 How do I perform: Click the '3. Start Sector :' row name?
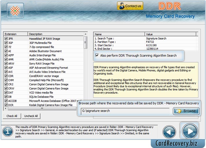tap(104, 45)
